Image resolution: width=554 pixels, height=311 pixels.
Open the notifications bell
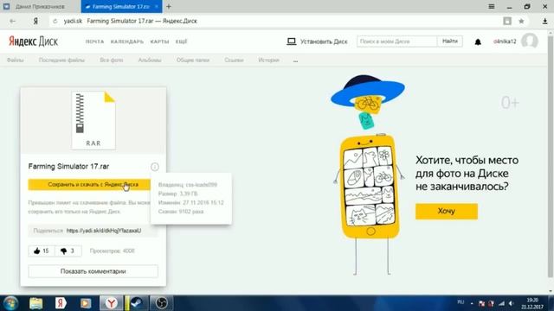point(478,42)
